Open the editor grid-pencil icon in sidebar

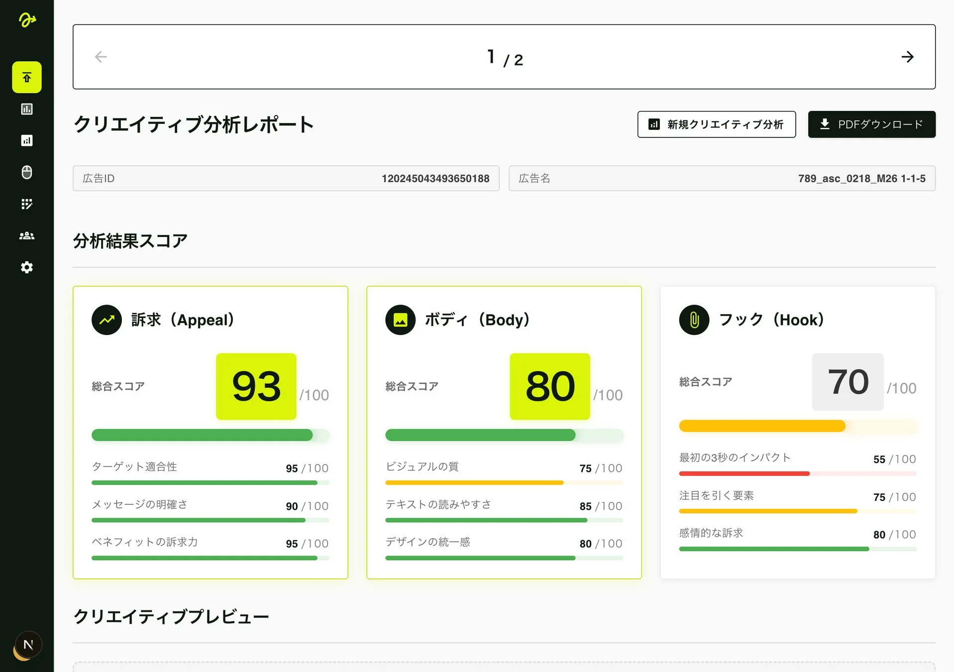tap(26, 204)
